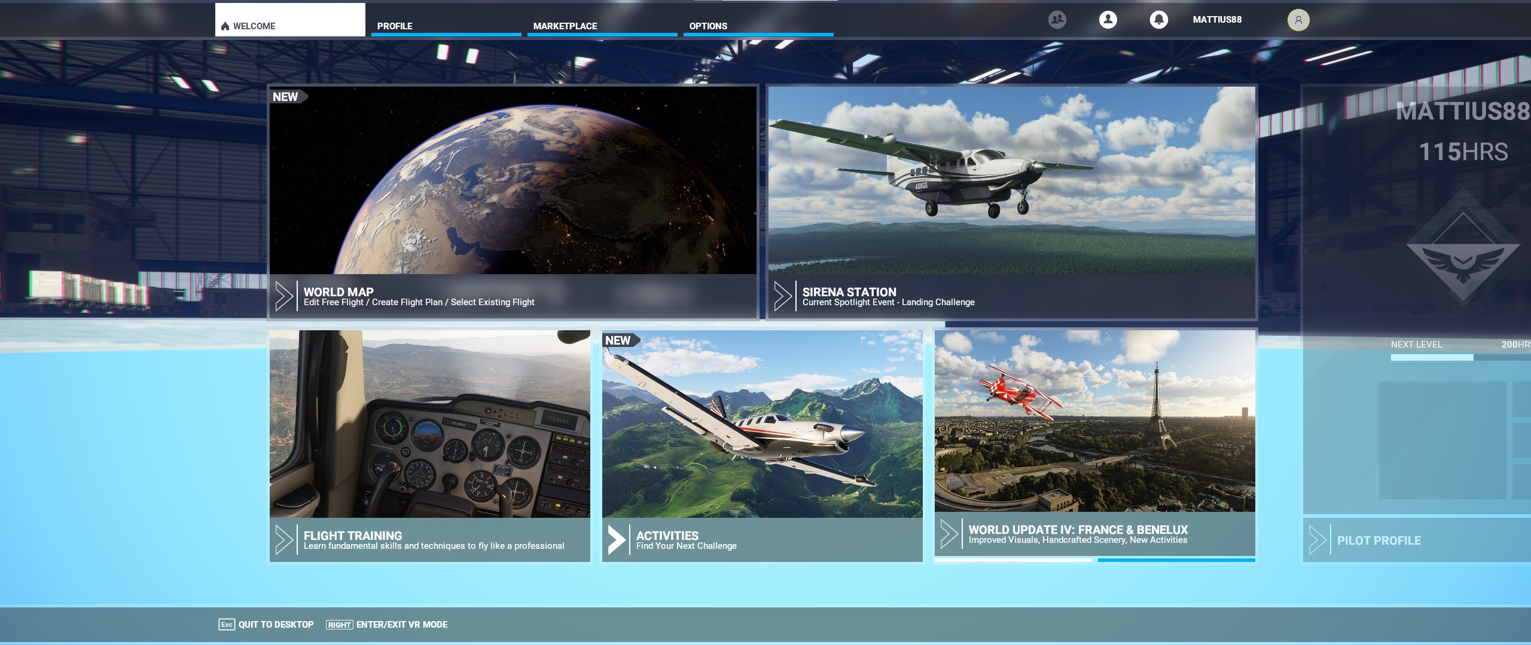Click Quit to Desktop
The height and width of the screenshot is (645, 1531).
pos(276,625)
